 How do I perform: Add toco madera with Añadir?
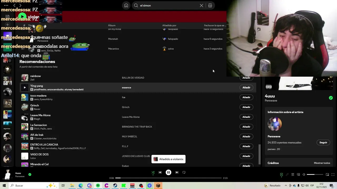point(246,97)
